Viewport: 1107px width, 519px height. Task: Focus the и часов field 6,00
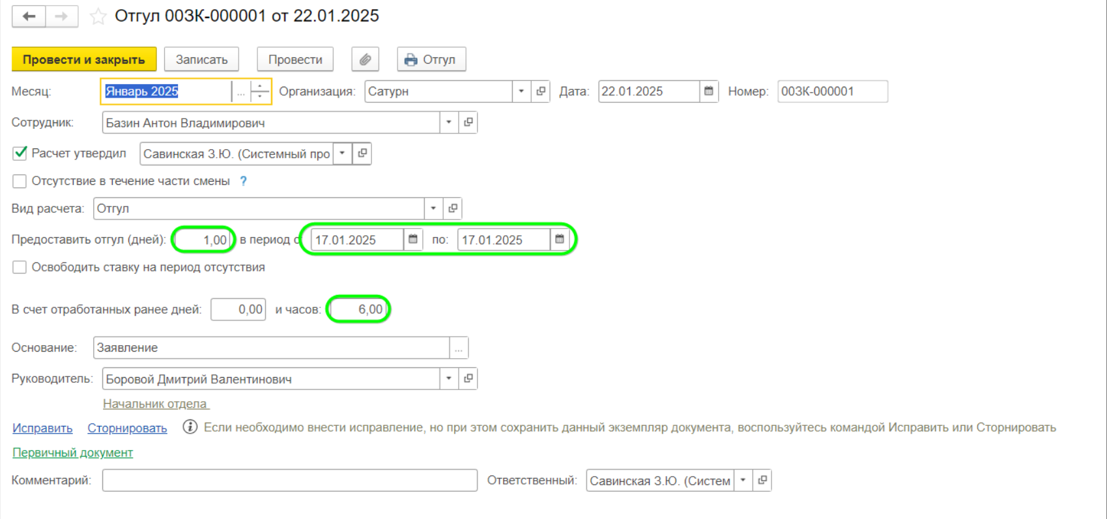(x=358, y=309)
